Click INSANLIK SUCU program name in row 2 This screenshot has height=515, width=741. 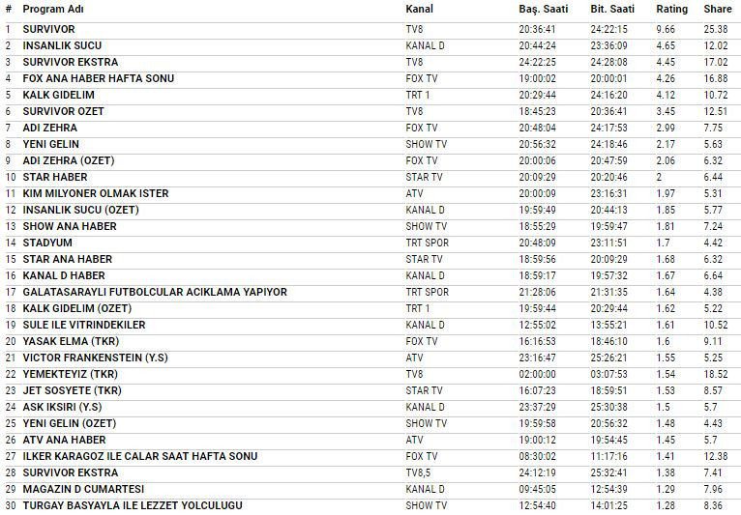62,45
